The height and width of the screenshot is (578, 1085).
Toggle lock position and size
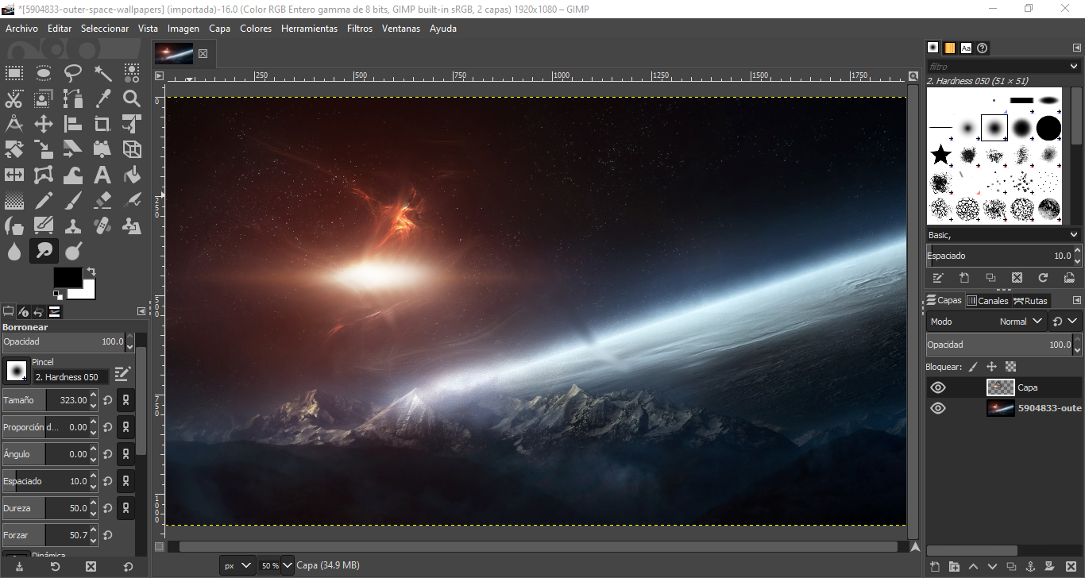tap(991, 367)
